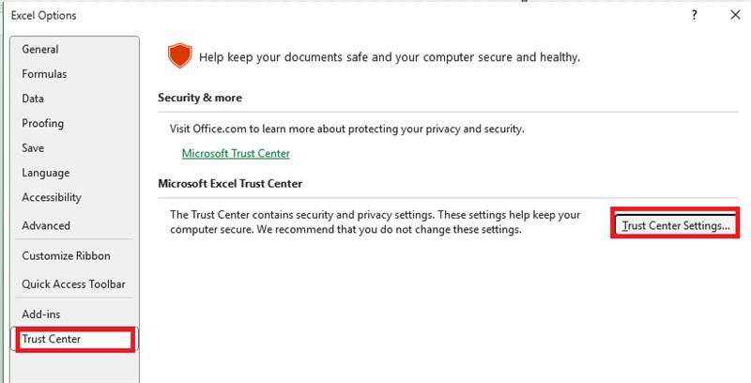Click the help question mark icon

point(694,15)
